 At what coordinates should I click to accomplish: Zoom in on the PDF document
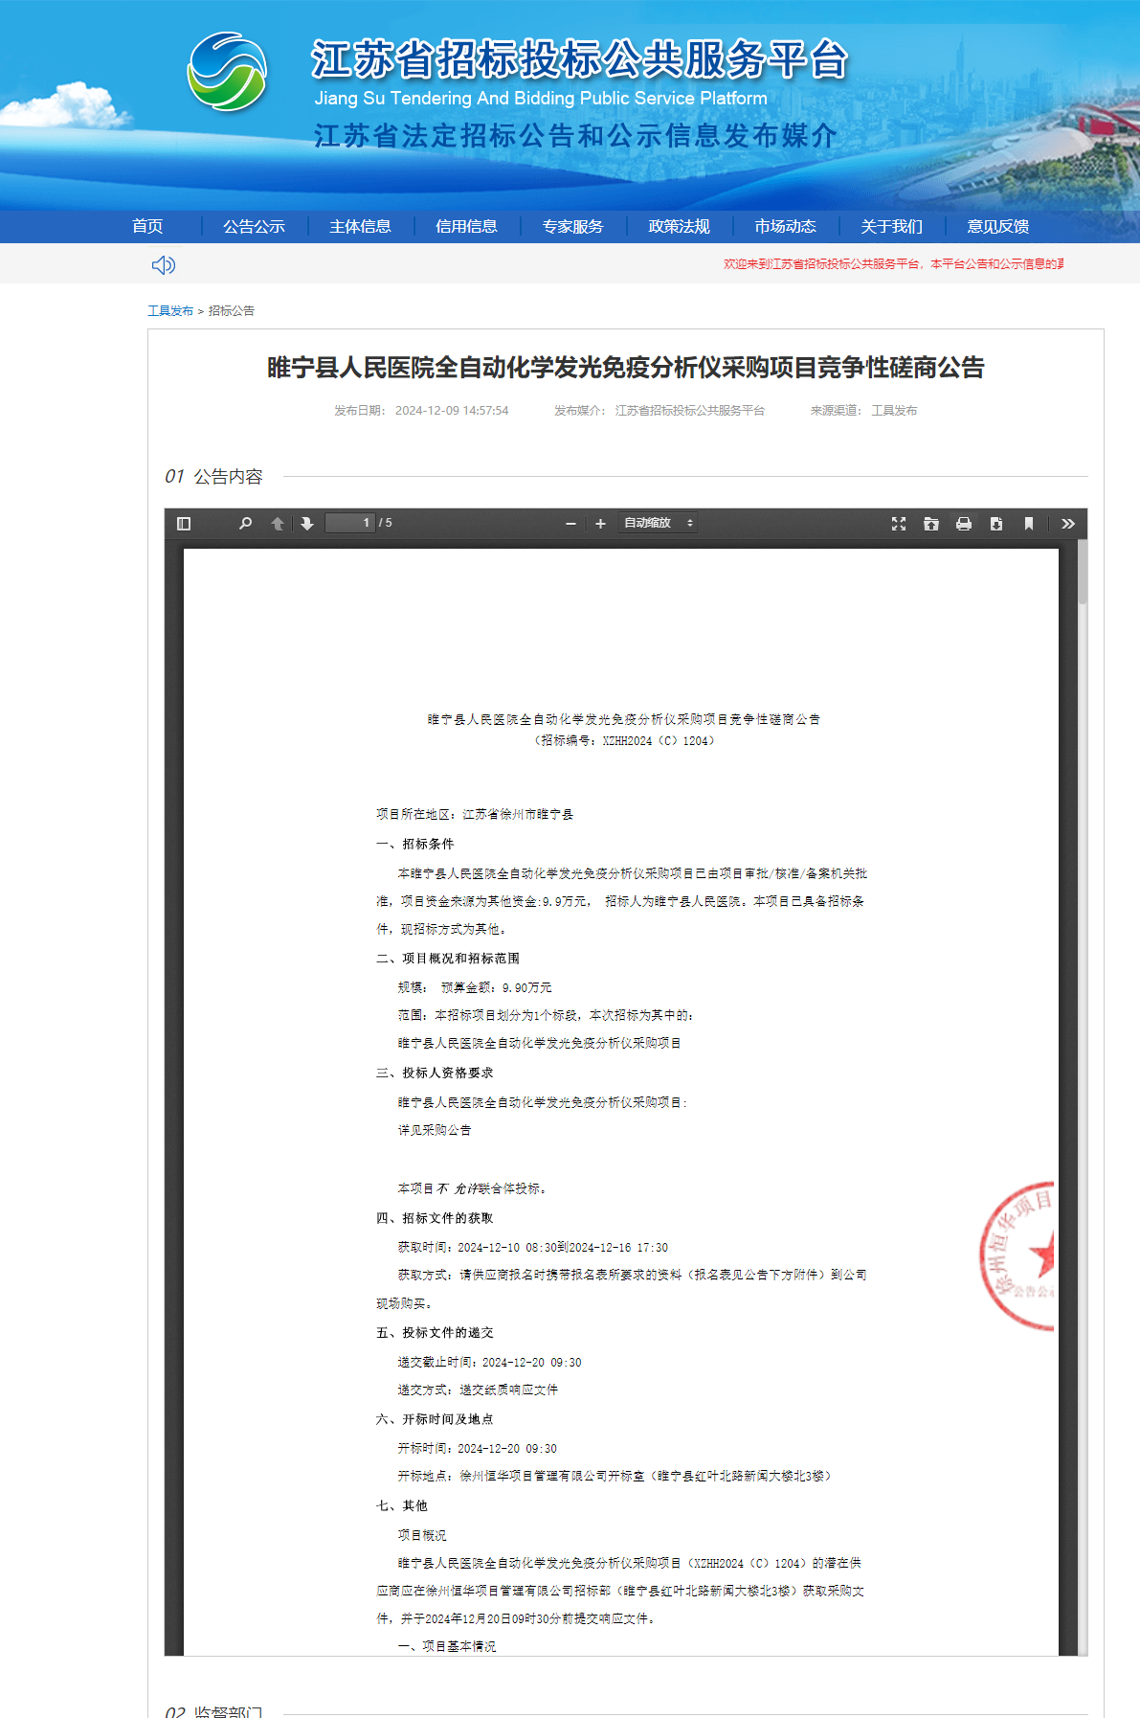pyautogui.click(x=600, y=524)
